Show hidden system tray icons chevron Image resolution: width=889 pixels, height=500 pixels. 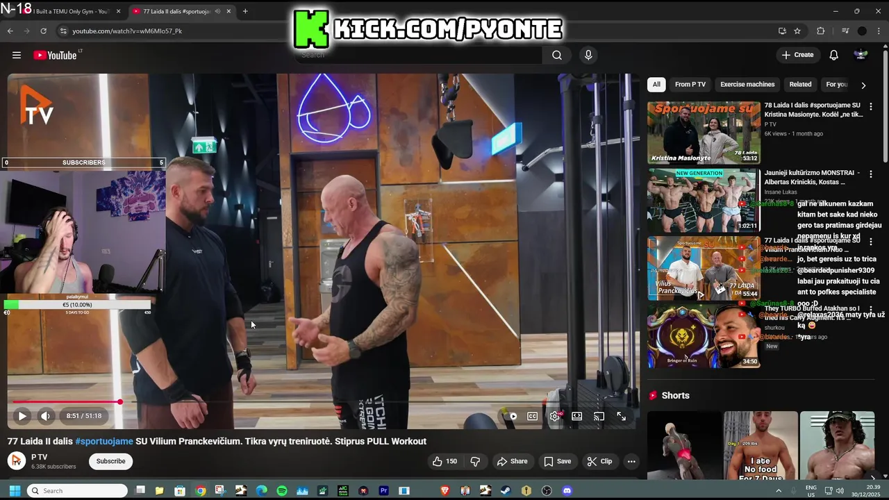coord(779,490)
